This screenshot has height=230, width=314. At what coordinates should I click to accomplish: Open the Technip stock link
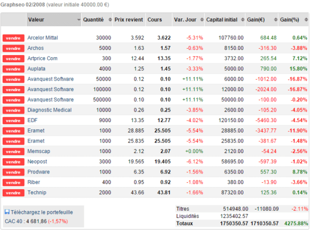point(37,192)
